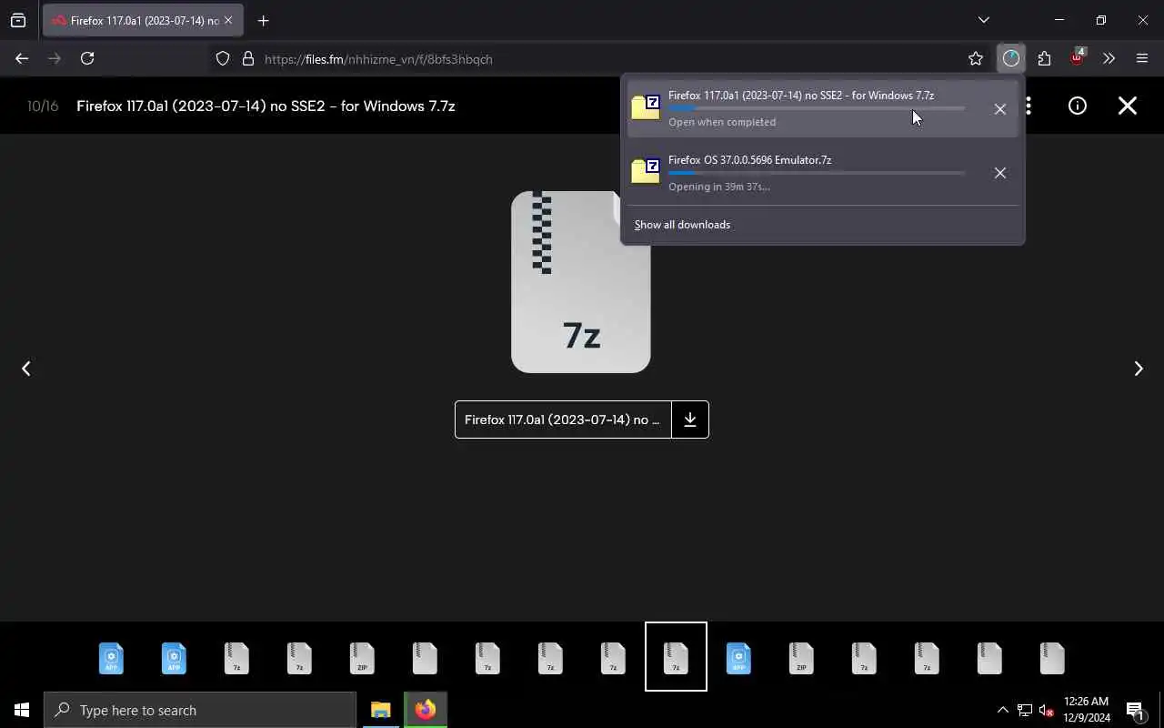1164x728 pixels.
Task: Click the Firefox taskbar icon
Action: (426, 710)
